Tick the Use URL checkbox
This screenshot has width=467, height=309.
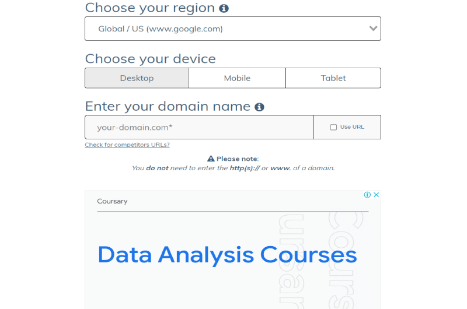[333, 127]
